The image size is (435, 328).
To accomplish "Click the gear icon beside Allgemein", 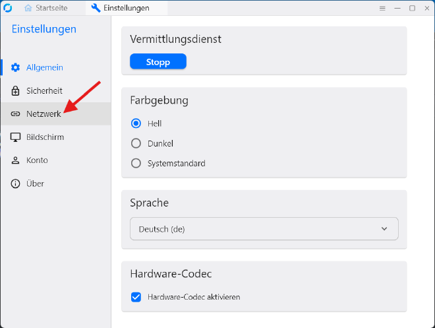I will click(x=16, y=67).
